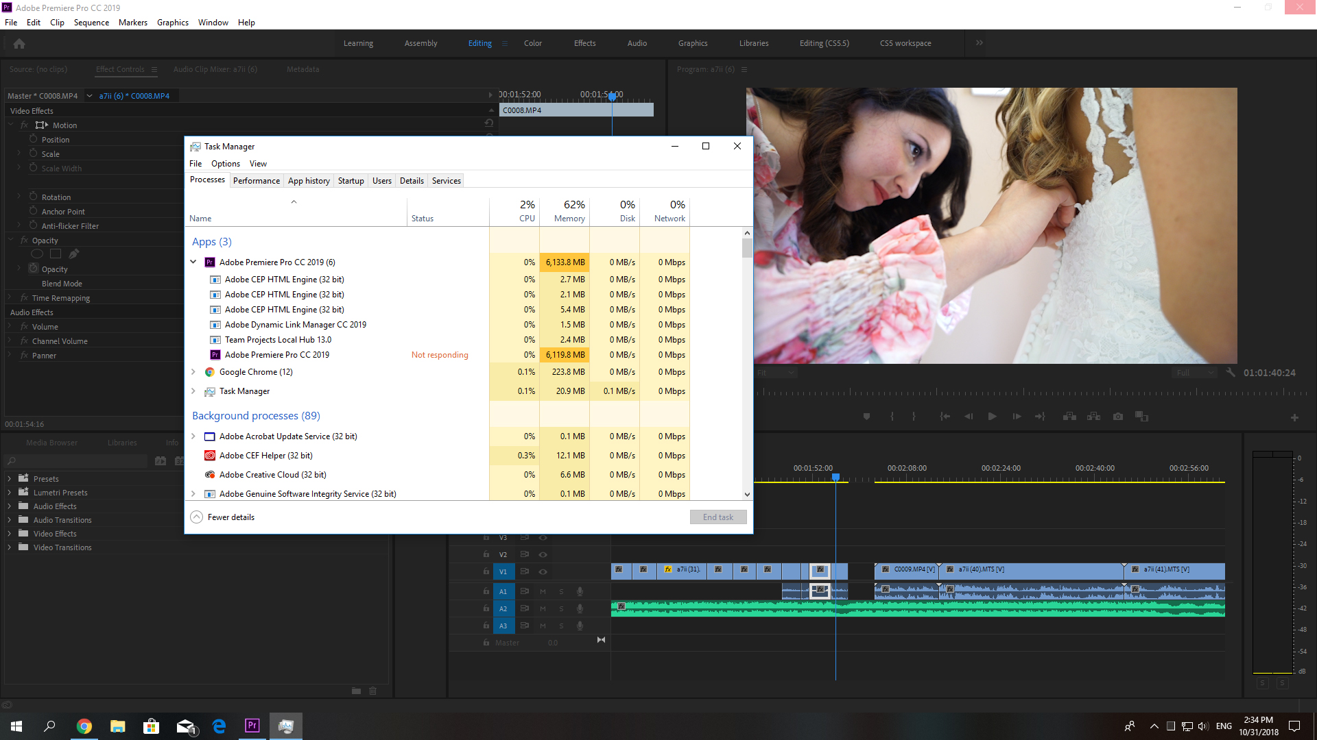
Task: Expand the Lumetri Presets folder
Action: click(x=10, y=493)
